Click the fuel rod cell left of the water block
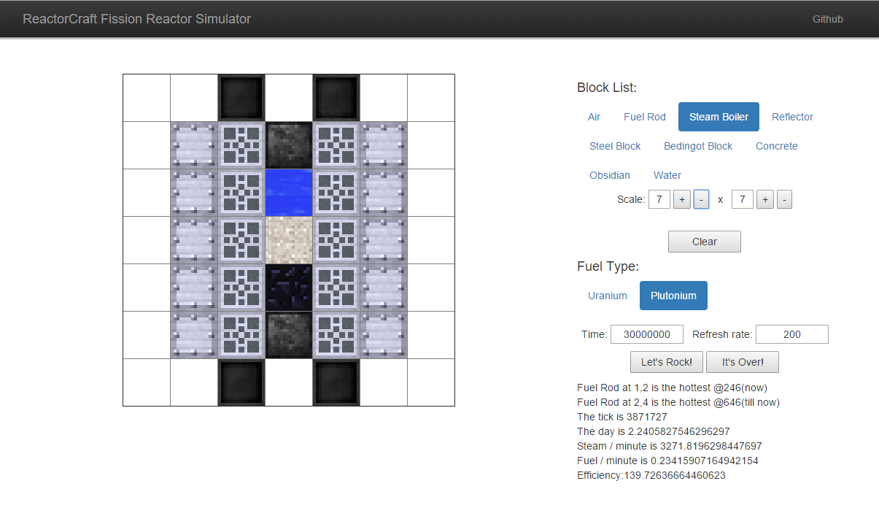This screenshot has height=516, width=879. [241, 193]
